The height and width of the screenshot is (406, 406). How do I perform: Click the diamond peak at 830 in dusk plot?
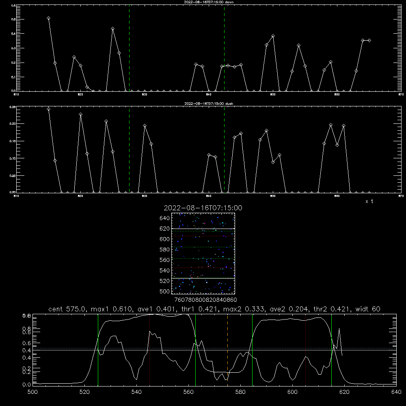(145, 126)
